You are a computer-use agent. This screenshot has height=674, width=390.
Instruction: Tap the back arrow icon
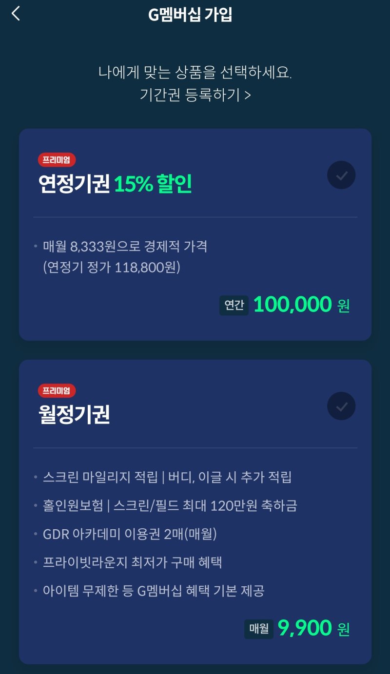pos(16,14)
